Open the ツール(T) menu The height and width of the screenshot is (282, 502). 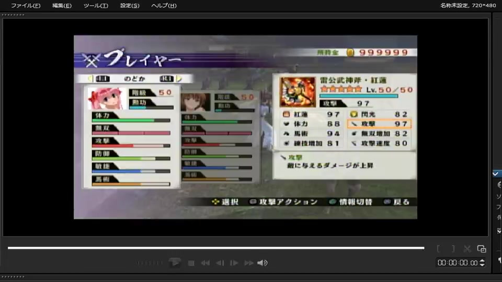click(x=96, y=5)
